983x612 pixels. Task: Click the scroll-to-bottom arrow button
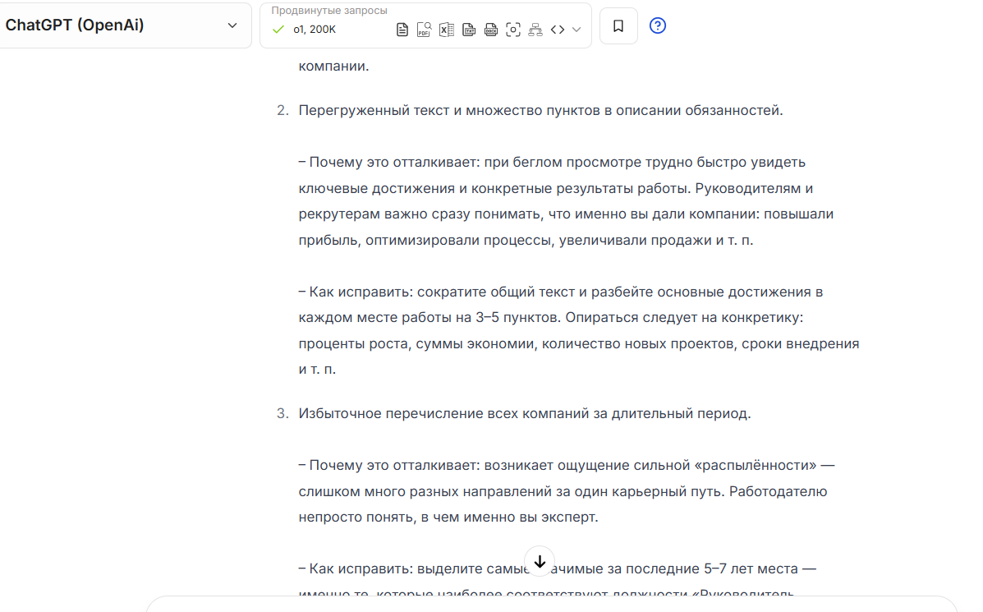(x=540, y=561)
